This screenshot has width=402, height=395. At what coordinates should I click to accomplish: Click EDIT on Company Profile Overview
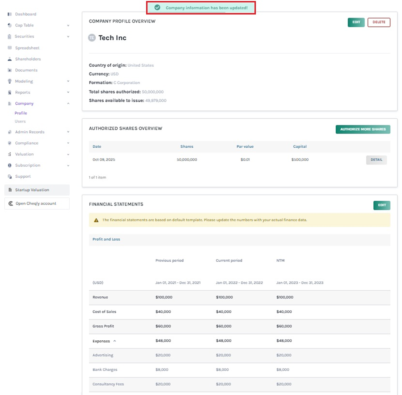point(356,22)
